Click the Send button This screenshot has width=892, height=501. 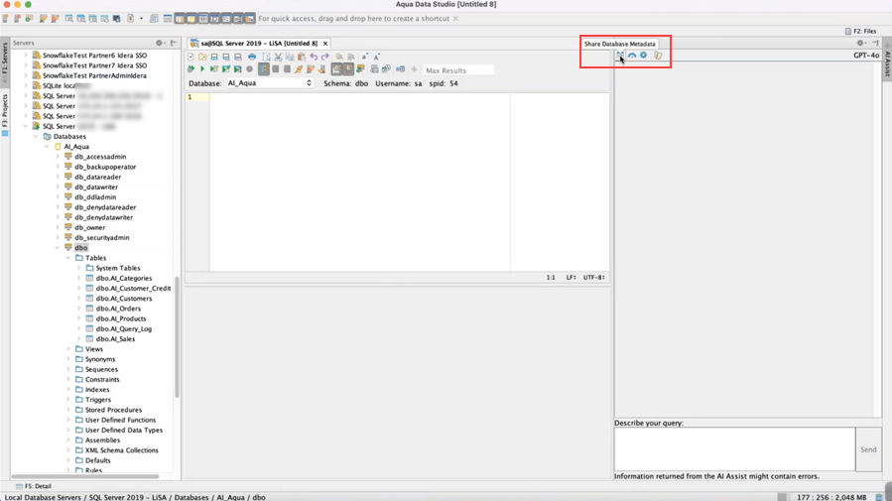click(x=868, y=449)
